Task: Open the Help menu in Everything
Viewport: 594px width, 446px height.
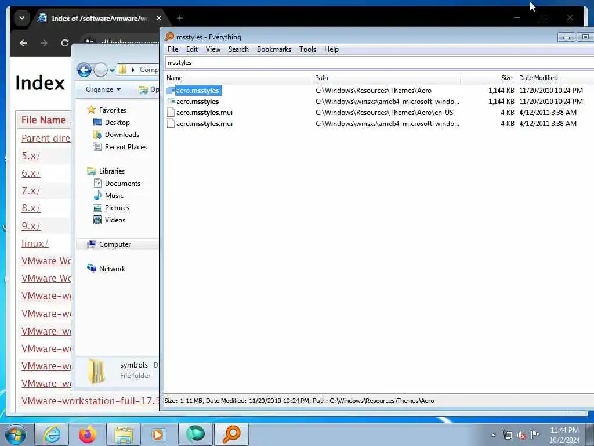Action: [x=331, y=49]
